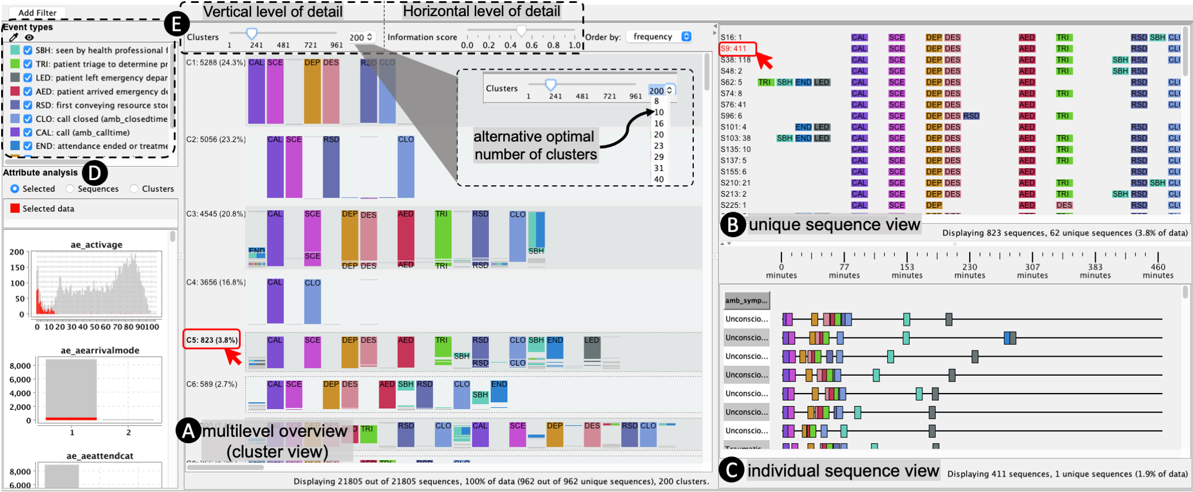The height and width of the screenshot is (492, 1193).
Task: Click the amb_symp... column header button
Action: (747, 300)
